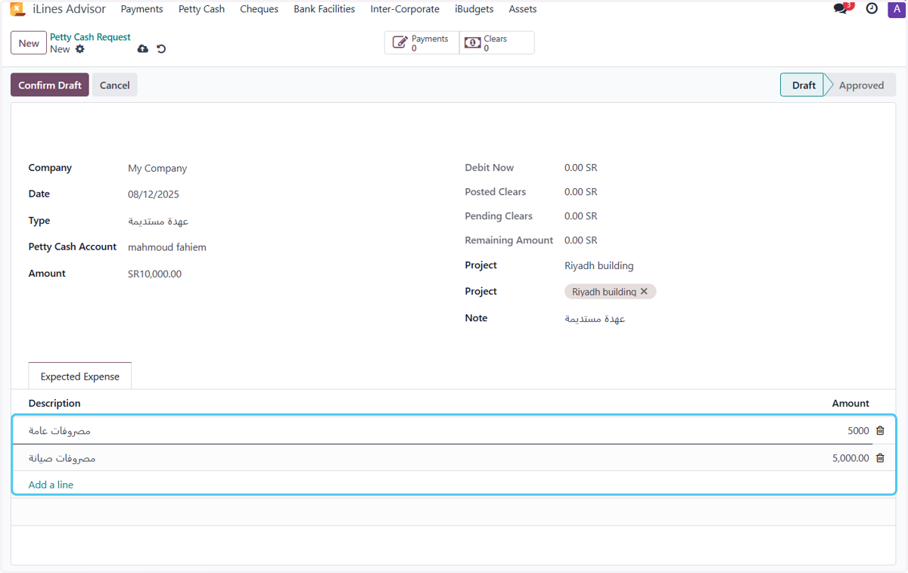The height and width of the screenshot is (573, 908).
Task: Discard changes with the undo arrow icon
Action: tap(161, 49)
